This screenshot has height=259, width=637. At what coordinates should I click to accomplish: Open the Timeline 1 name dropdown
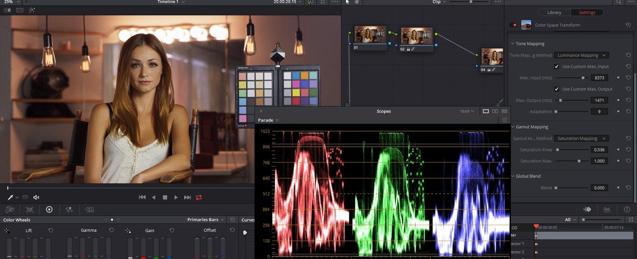pos(171,2)
